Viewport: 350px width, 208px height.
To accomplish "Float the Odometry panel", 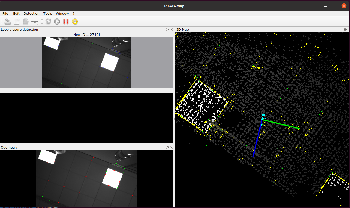I will coord(167,148).
